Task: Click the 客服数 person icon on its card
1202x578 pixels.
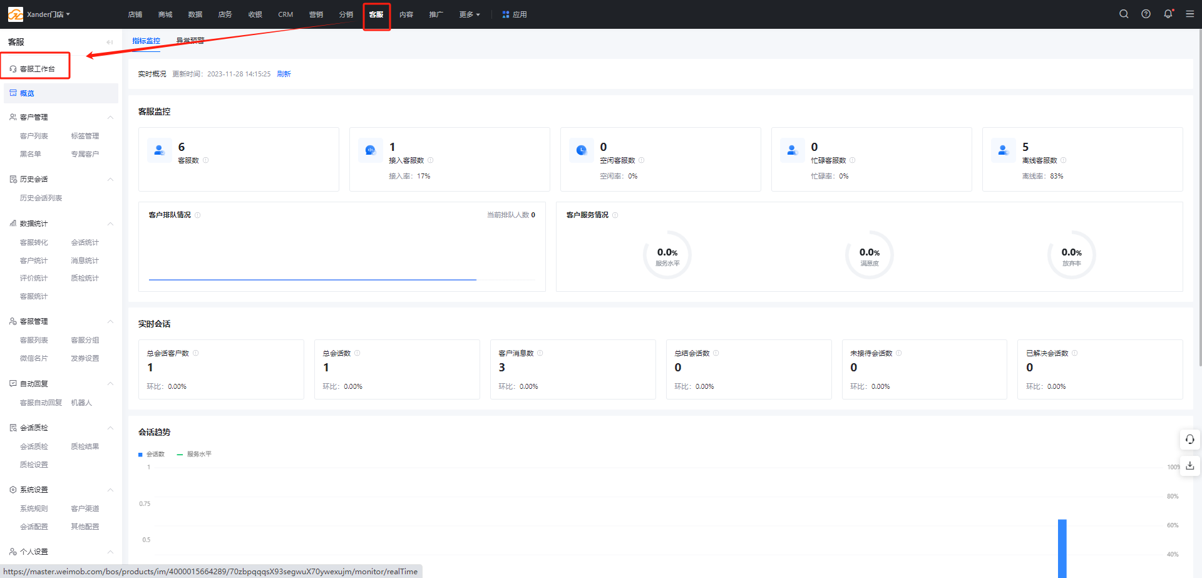Action: coord(159,150)
